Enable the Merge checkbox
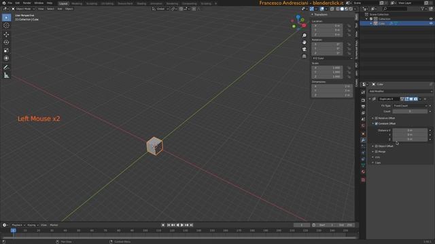This screenshot has height=244, width=435. pyautogui.click(x=376, y=152)
